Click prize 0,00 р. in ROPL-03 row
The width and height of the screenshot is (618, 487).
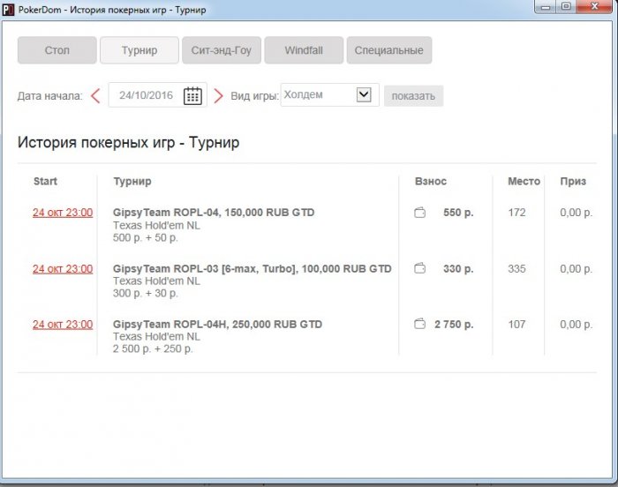coord(577,269)
